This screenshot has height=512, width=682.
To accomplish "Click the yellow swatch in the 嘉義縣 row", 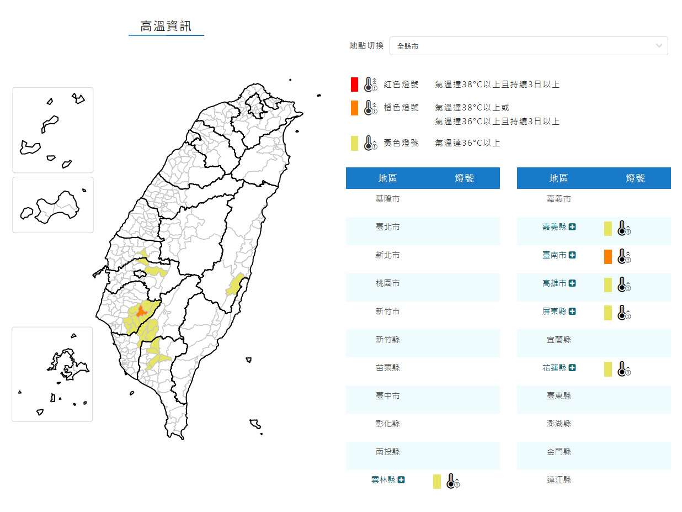I will [608, 228].
